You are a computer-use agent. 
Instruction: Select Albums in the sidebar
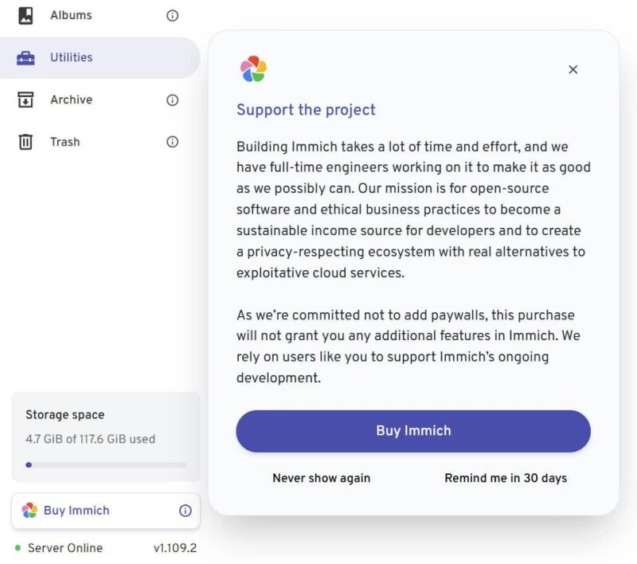pos(71,15)
